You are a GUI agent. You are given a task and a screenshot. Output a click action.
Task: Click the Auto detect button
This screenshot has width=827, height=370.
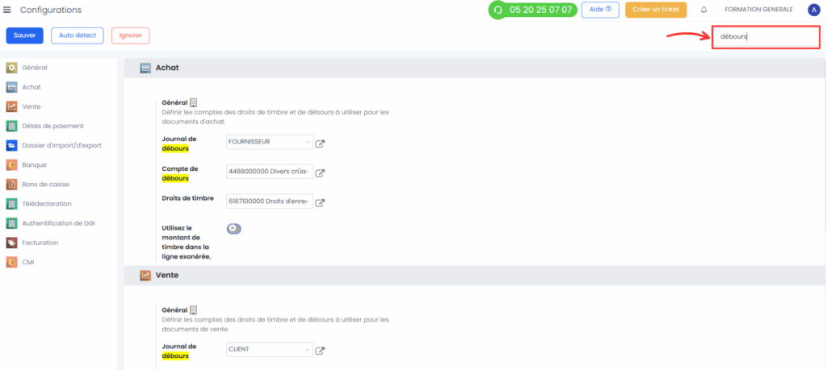[x=78, y=35]
